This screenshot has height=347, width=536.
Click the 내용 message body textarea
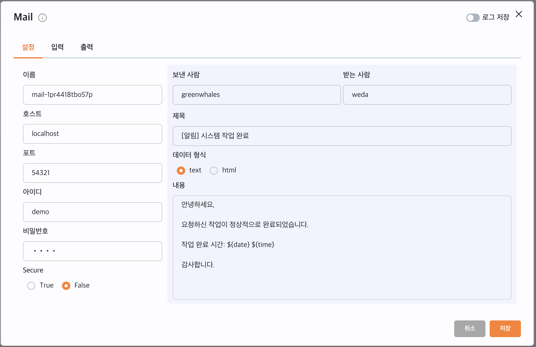(342, 247)
